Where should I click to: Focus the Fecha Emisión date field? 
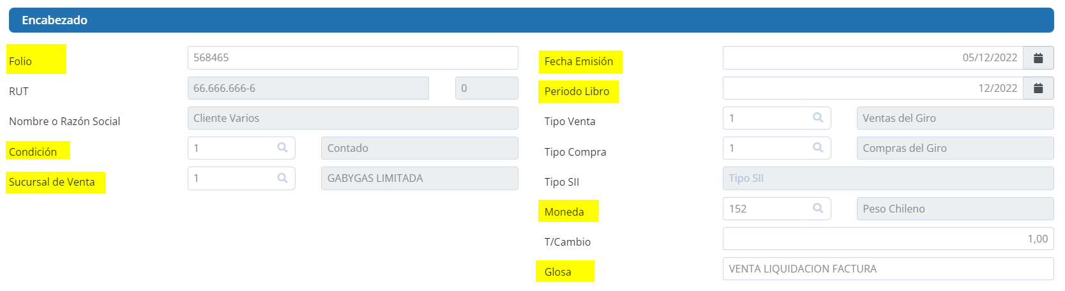click(x=872, y=58)
